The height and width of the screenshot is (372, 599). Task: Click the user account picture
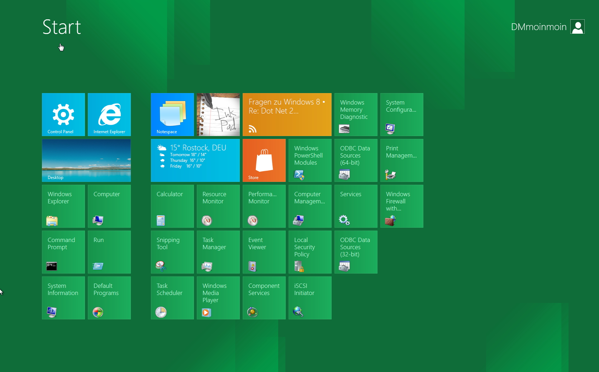click(577, 26)
